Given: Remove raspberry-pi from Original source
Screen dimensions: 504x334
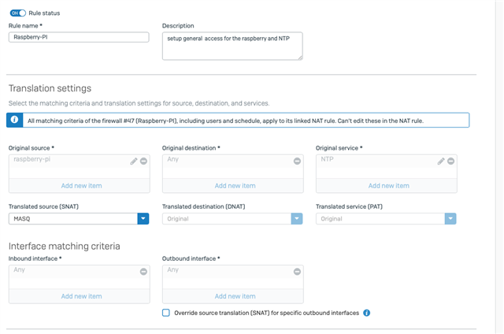Looking at the screenshot, I should 143,161.
